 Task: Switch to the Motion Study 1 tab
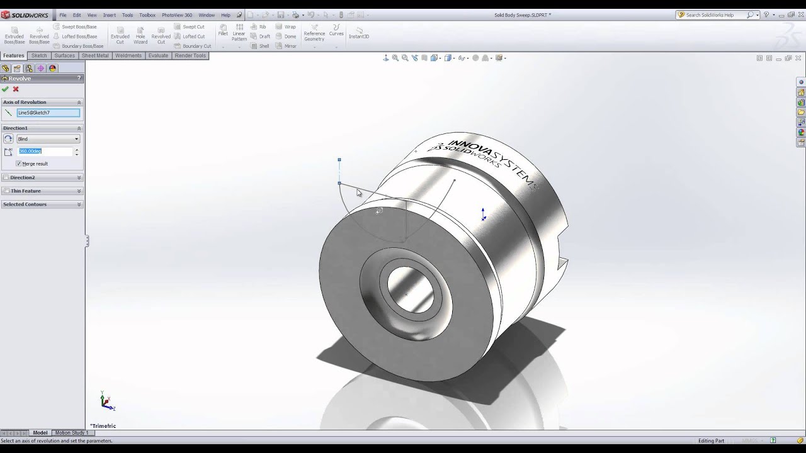(x=71, y=433)
